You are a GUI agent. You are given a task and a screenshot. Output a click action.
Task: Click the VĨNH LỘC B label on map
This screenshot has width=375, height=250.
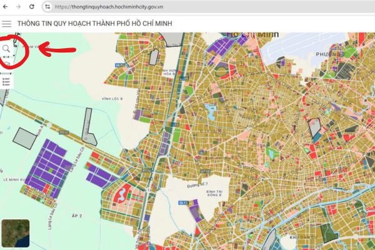click(114, 97)
